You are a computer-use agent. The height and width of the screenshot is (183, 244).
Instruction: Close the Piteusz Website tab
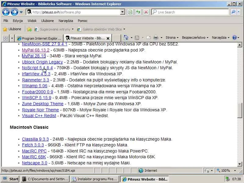coord(108,38)
